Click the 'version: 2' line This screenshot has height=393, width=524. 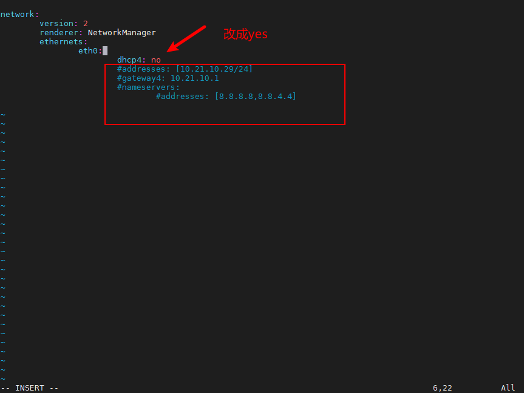point(64,24)
